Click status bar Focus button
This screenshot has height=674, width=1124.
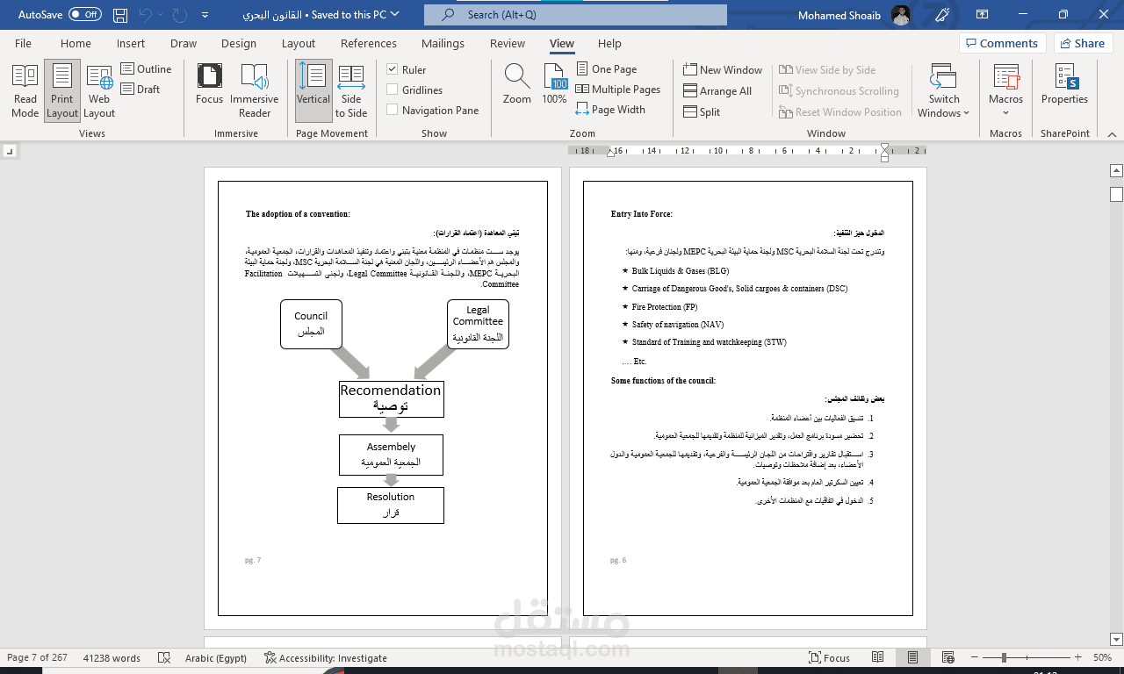[x=829, y=657]
